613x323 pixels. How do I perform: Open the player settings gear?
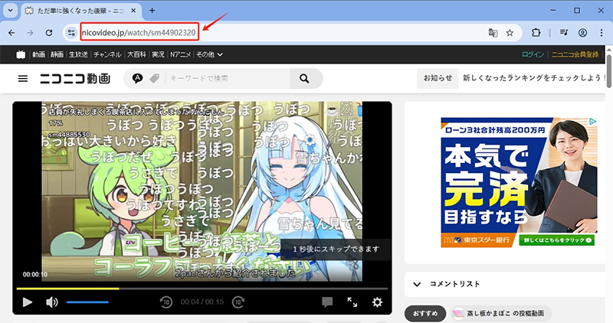click(x=377, y=302)
